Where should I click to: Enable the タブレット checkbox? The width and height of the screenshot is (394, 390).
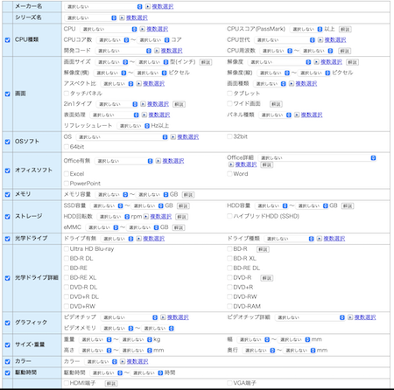click(229, 94)
